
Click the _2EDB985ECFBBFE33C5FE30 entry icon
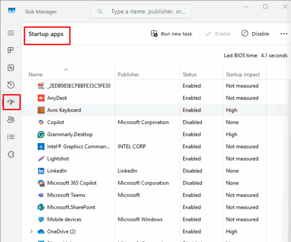41,86
